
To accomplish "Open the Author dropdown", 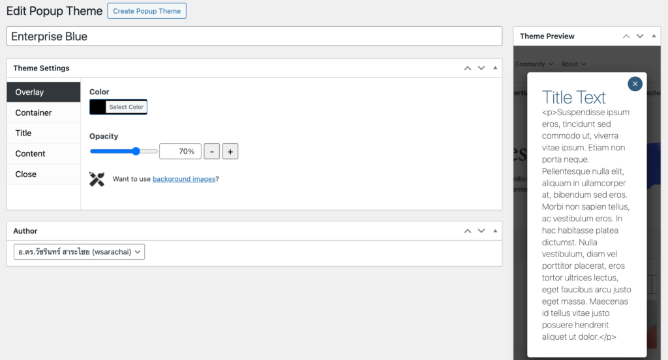I will point(79,252).
